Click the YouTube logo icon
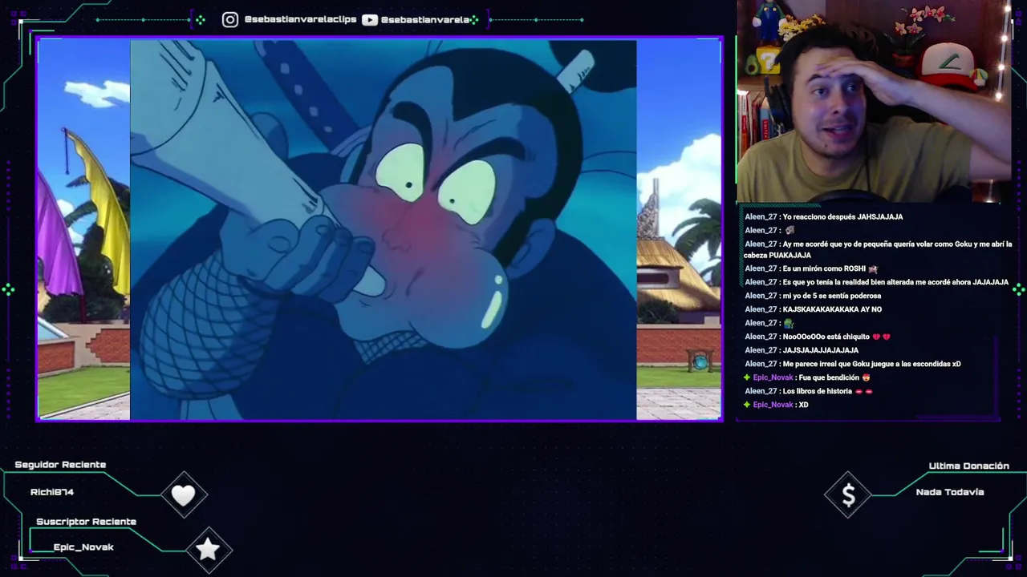This screenshot has width=1027, height=577. click(370, 19)
